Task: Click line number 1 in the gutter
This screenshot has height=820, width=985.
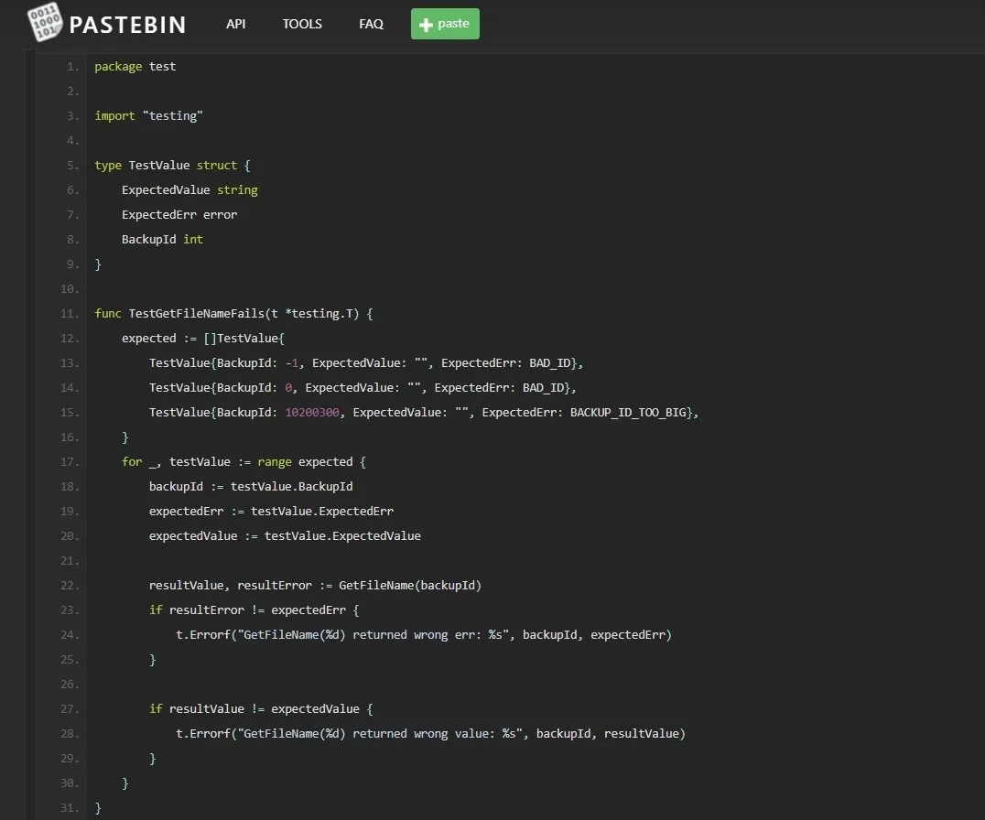Action: tap(73, 67)
